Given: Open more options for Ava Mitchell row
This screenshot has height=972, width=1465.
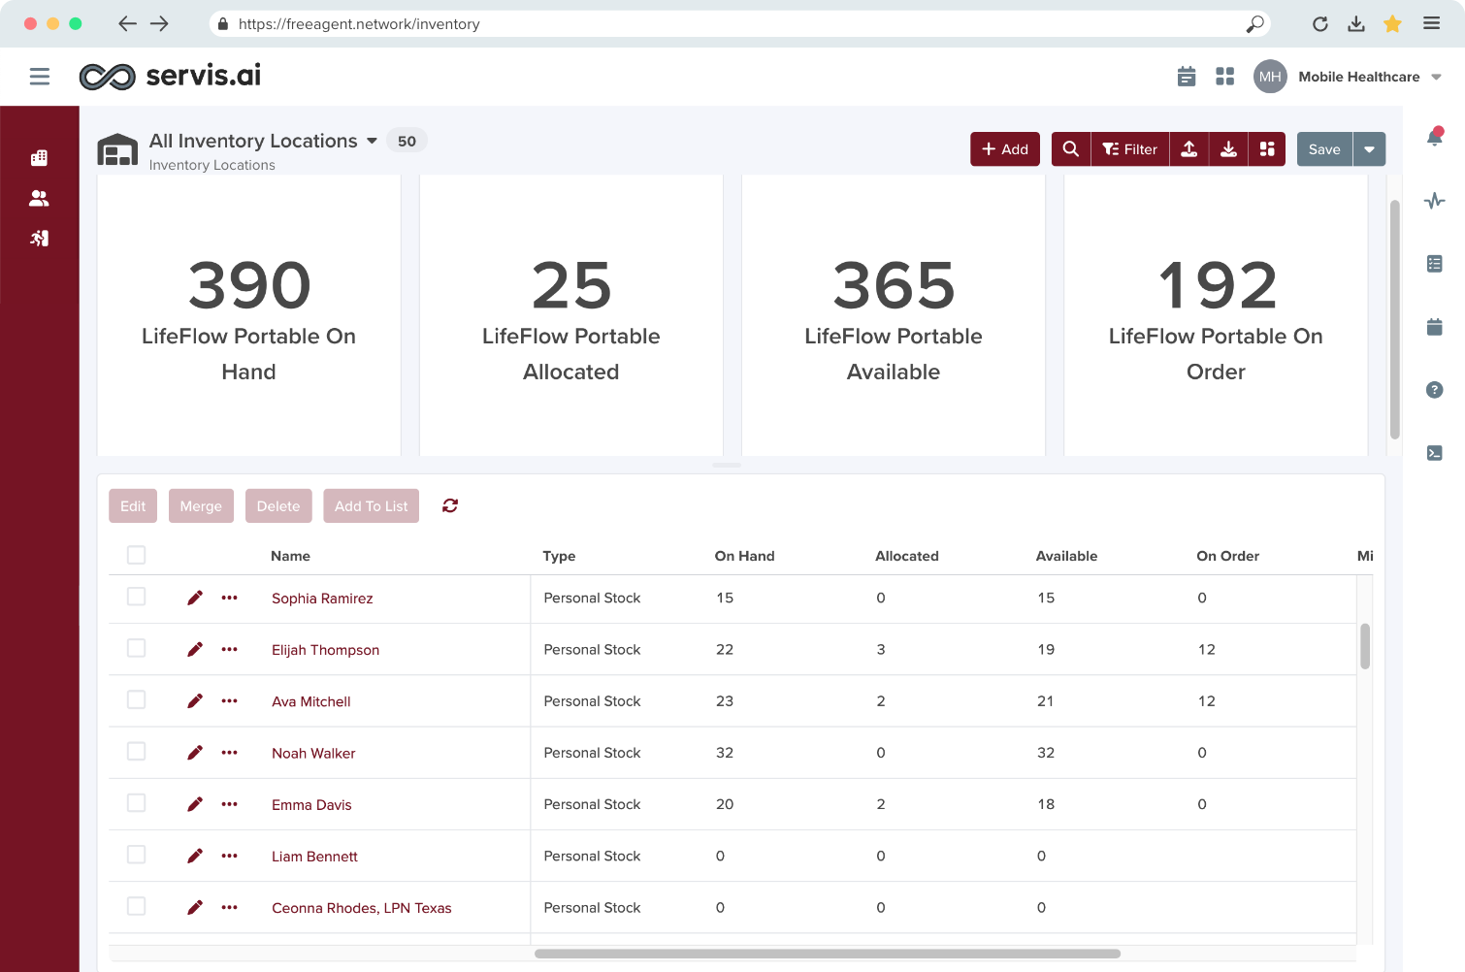Looking at the screenshot, I should (230, 700).
